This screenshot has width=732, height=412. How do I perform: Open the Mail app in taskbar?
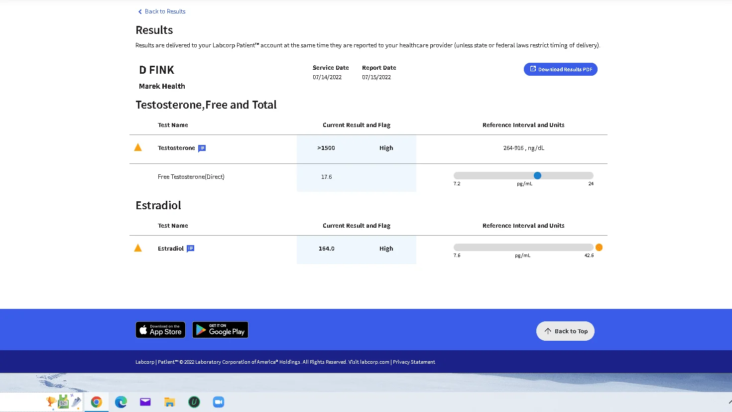tap(145, 402)
